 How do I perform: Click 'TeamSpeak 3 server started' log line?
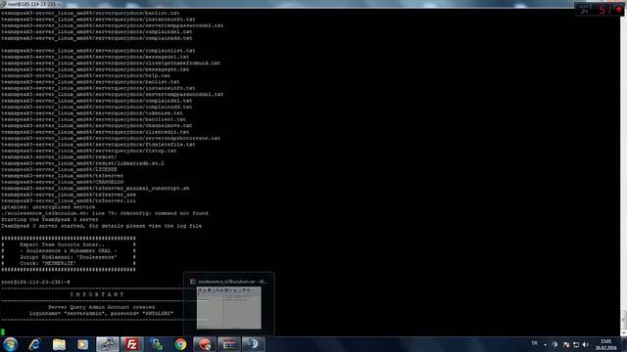101,226
